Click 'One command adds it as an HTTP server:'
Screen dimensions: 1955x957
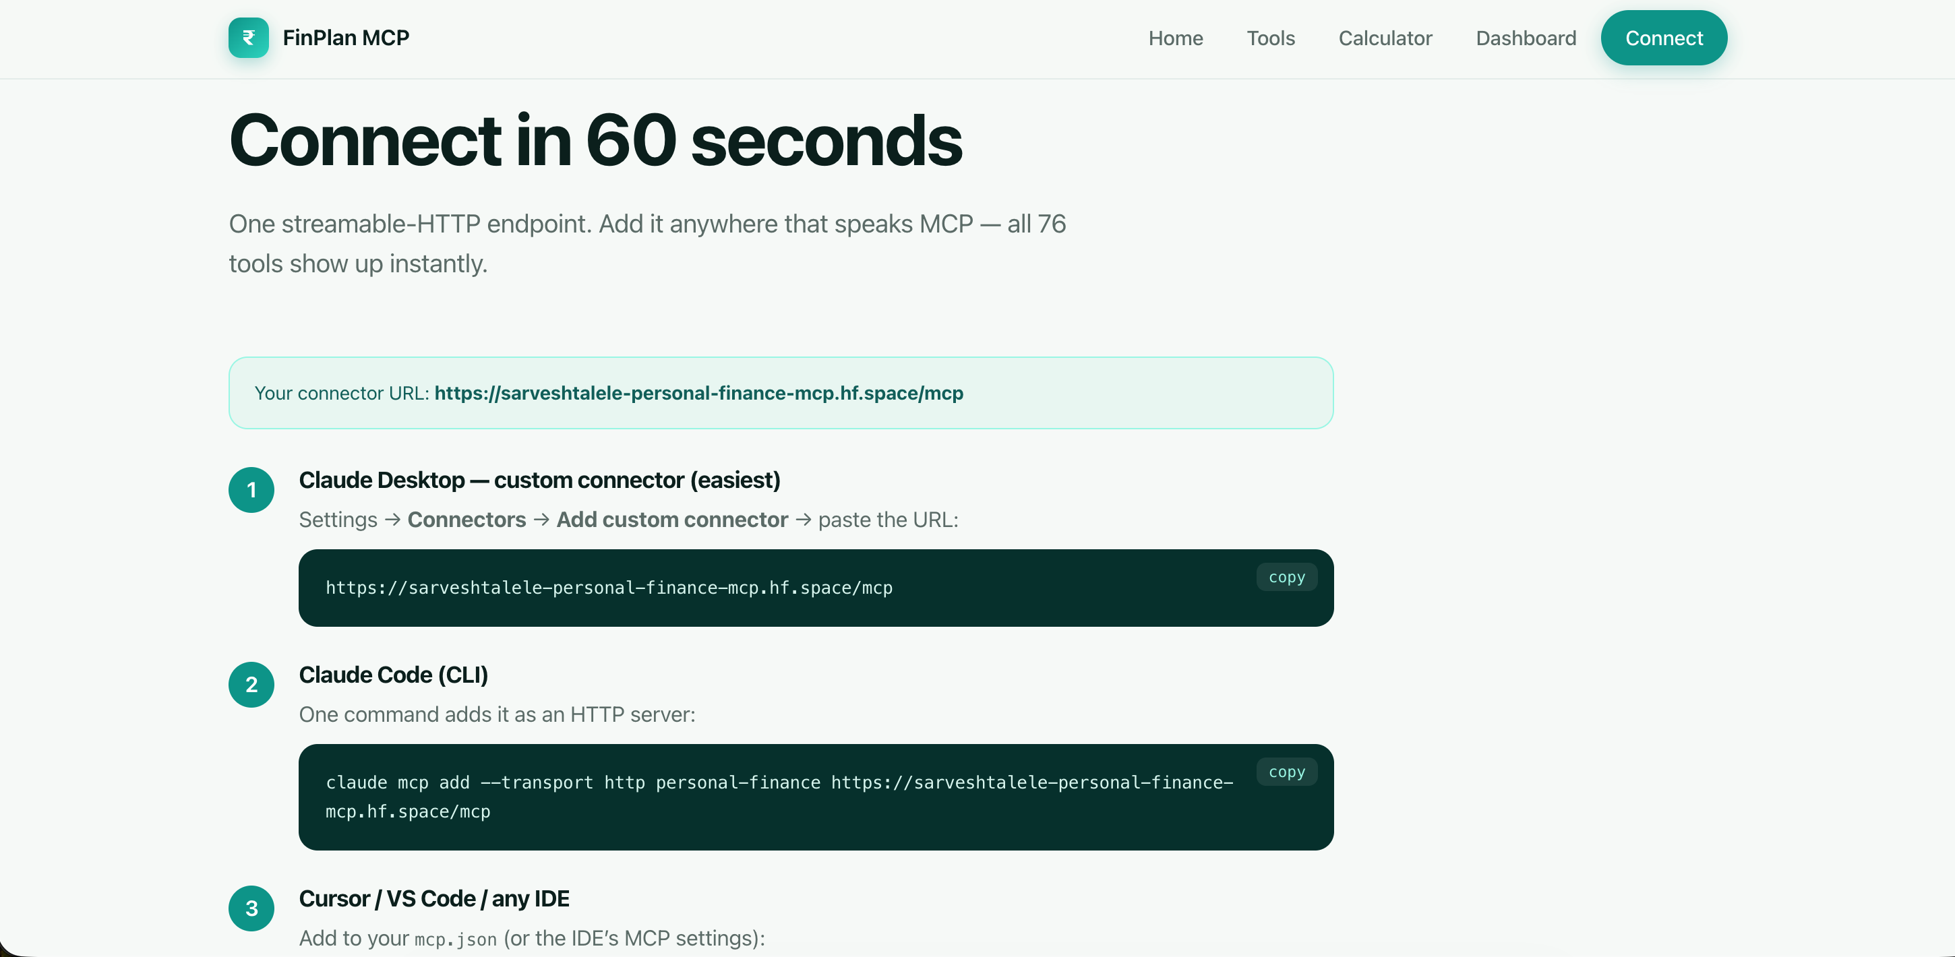point(497,714)
